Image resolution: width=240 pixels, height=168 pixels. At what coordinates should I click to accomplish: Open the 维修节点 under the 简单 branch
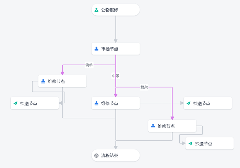[62, 81]
